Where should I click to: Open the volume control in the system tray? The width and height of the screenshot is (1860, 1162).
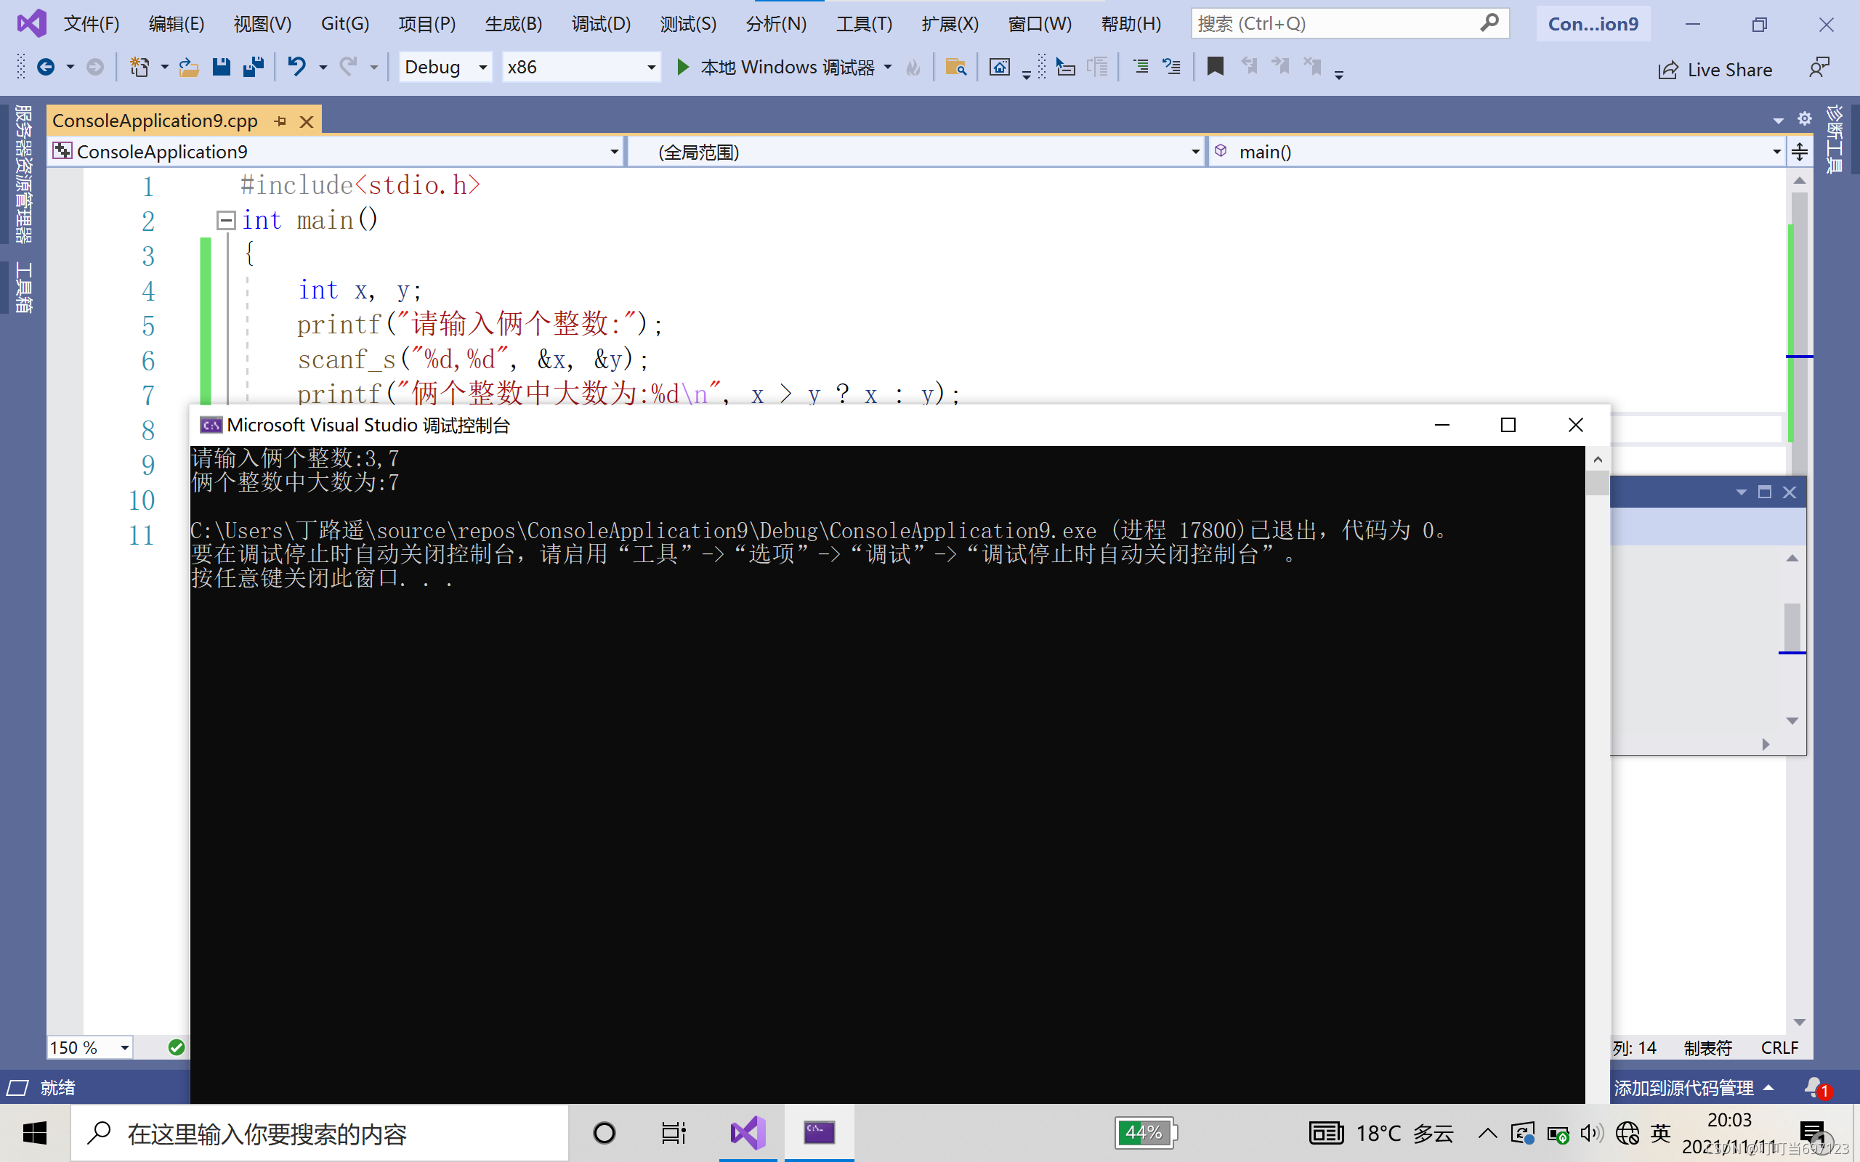[1591, 1133]
